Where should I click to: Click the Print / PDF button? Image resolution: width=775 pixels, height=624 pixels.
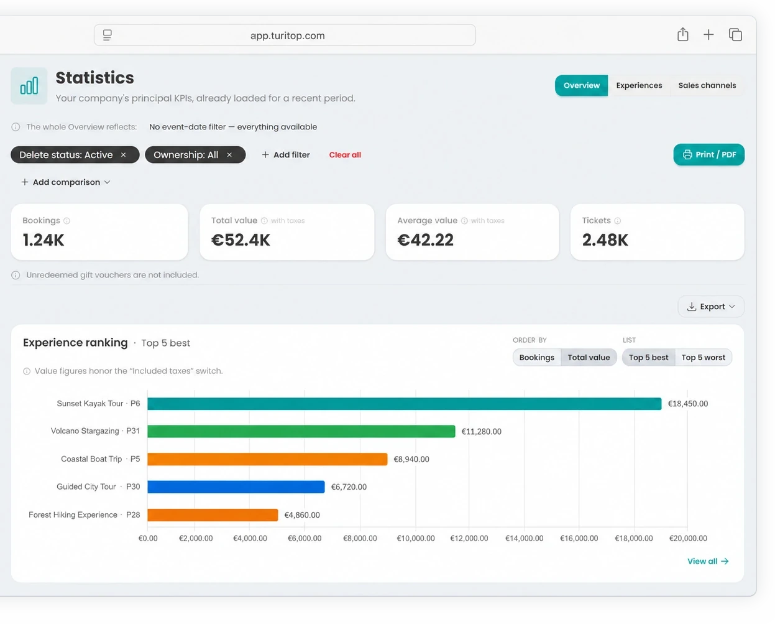pos(709,155)
